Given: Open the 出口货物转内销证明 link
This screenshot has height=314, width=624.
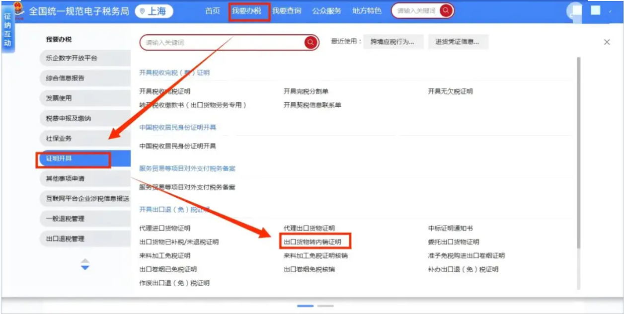Looking at the screenshot, I should coord(312,242).
